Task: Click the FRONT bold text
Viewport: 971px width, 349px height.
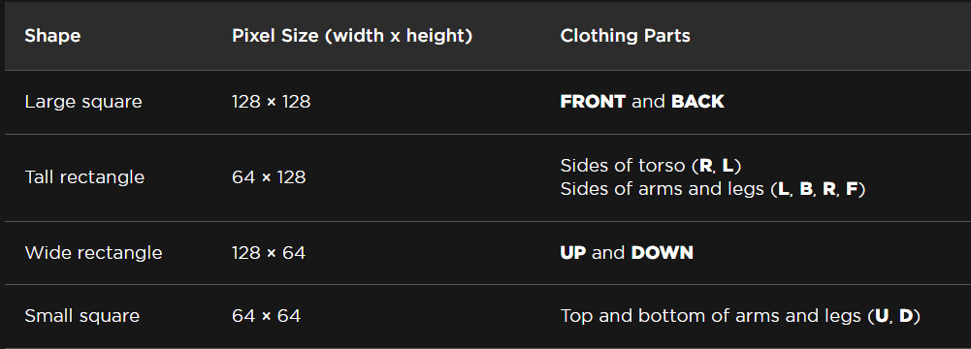Action: click(x=593, y=102)
